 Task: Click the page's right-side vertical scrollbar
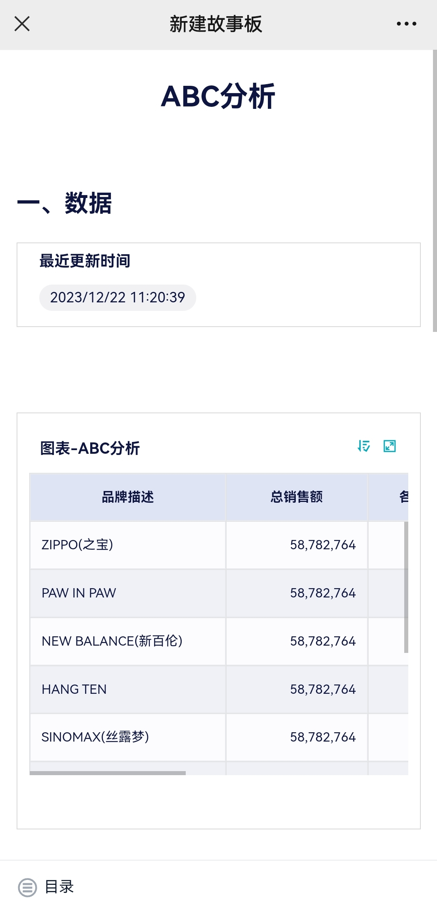[x=435, y=190]
